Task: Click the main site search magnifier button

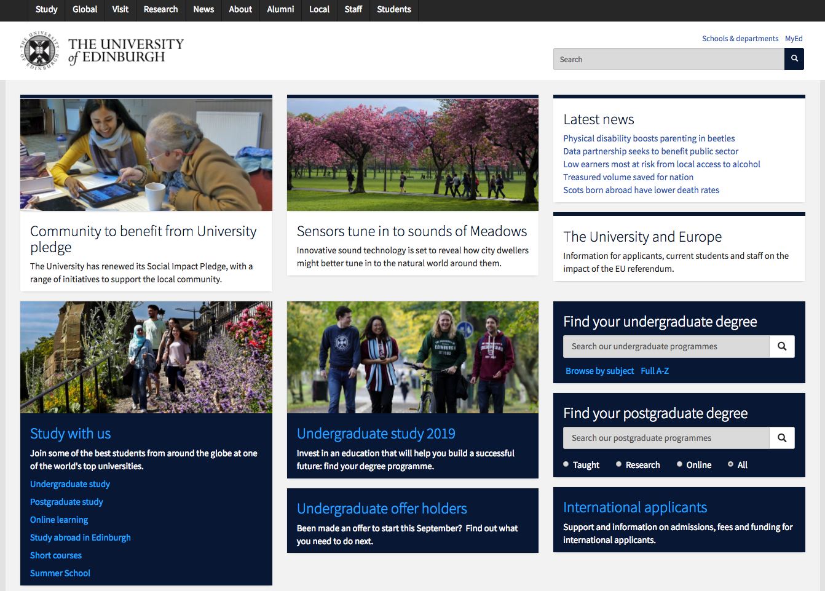Action: [x=794, y=59]
